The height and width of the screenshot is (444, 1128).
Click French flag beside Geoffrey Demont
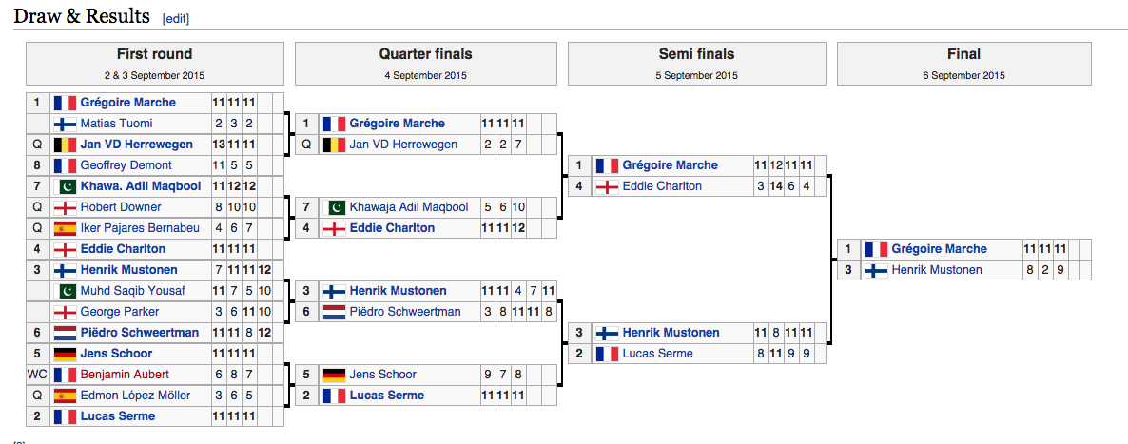[65, 165]
